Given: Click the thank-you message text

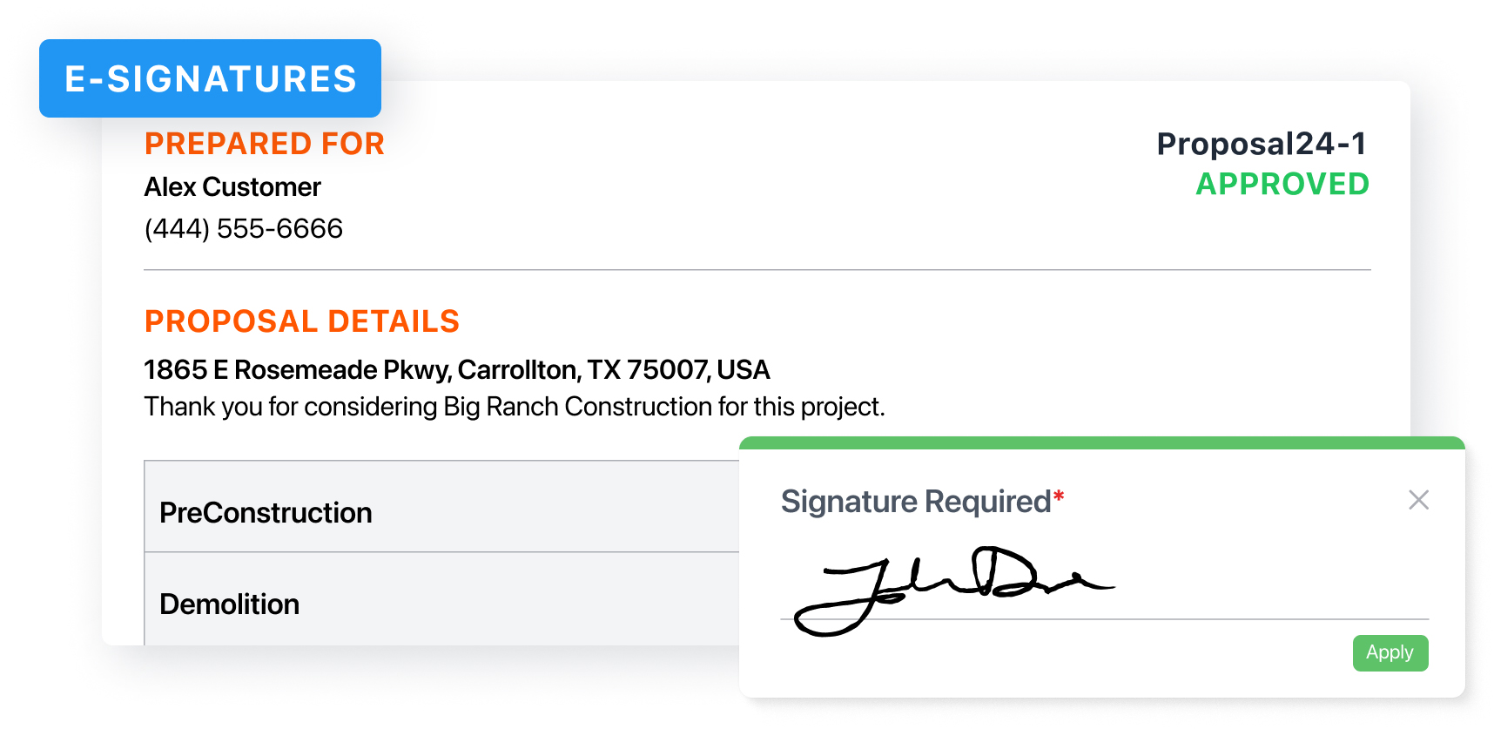Looking at the screenshot, I should pos(514,406).
